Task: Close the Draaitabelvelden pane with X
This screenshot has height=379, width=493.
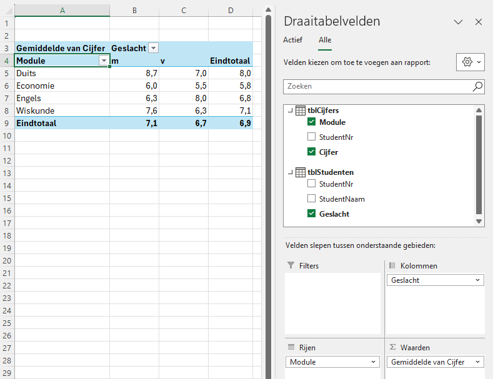Action: point(479,22)
